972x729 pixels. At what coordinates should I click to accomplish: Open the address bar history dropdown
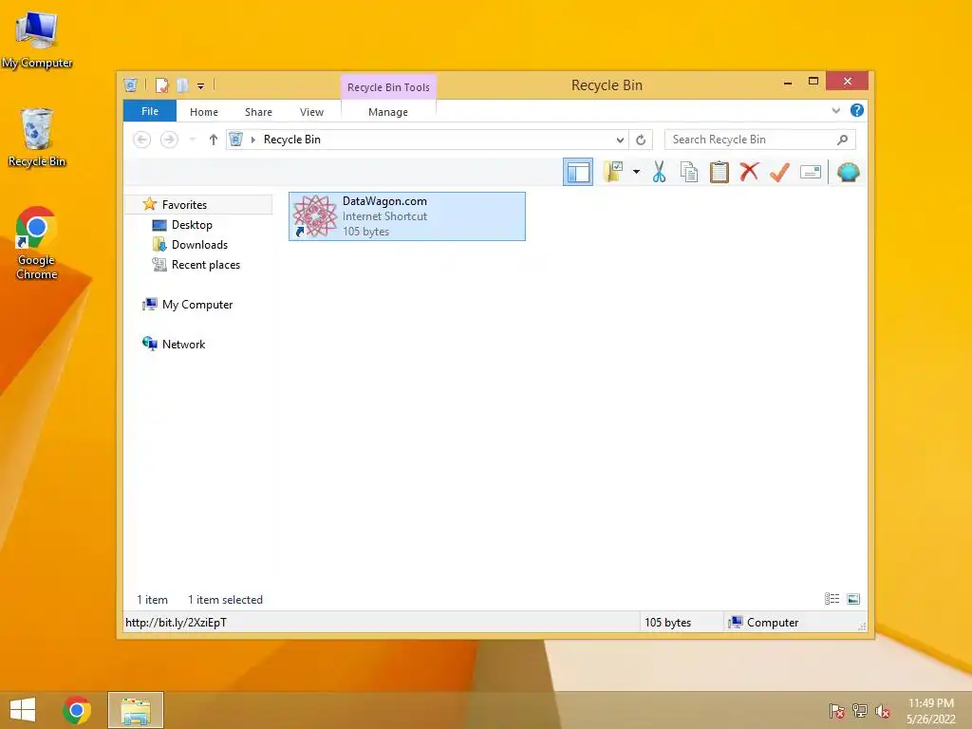[619, 140]
